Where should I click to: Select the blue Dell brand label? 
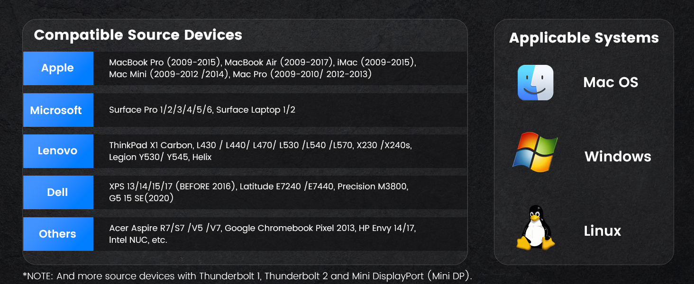click(58, 192)
